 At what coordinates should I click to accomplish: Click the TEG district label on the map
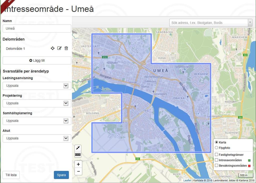pos(146,111)
